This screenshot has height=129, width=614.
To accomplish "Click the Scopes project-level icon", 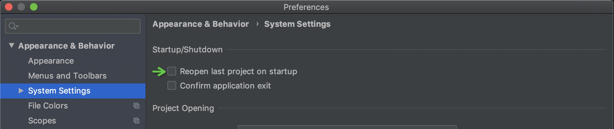I will (x=136, y=121).
